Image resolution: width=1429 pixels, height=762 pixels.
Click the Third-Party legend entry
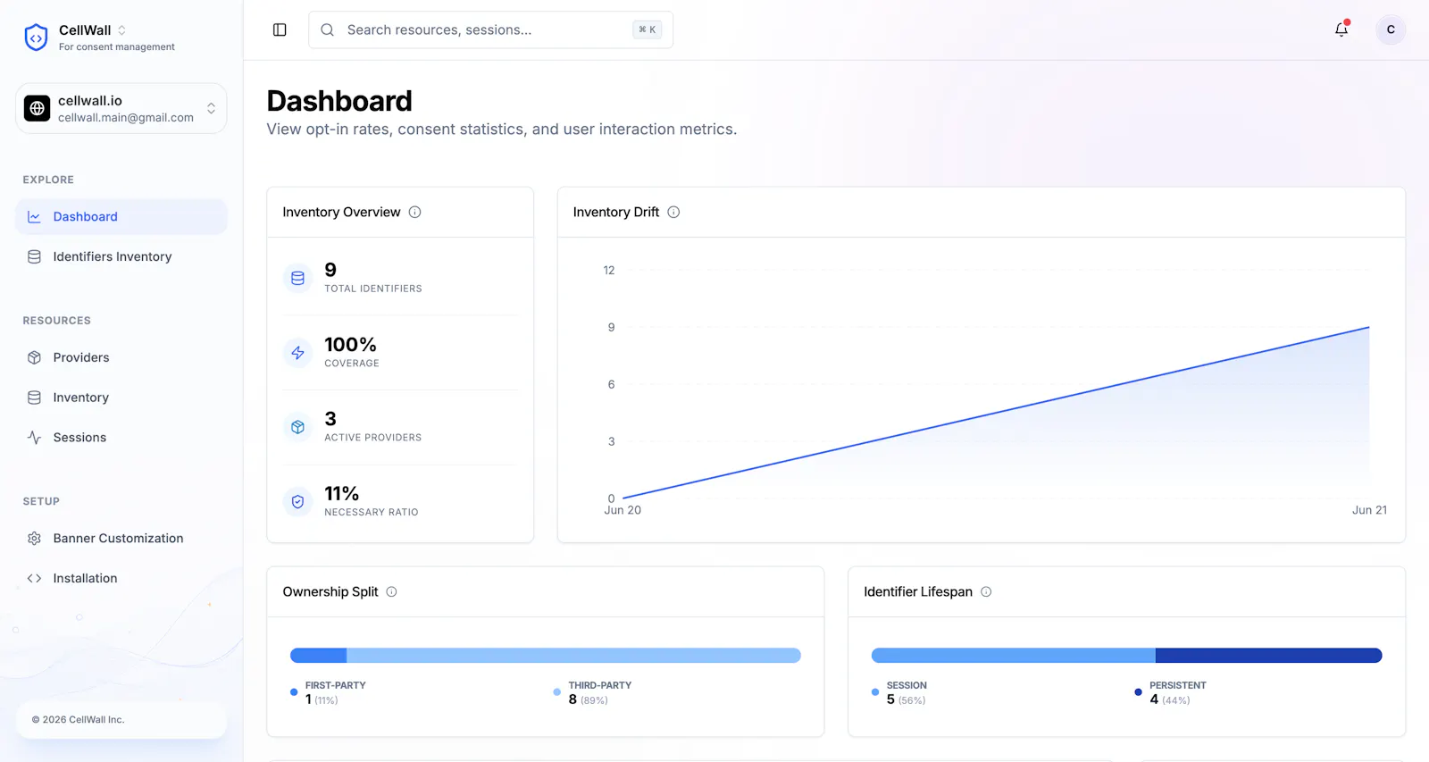[592, 693]
